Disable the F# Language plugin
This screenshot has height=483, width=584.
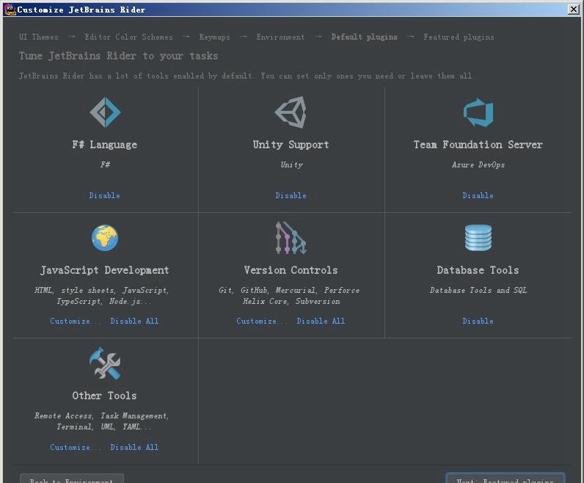pos(105,195)
